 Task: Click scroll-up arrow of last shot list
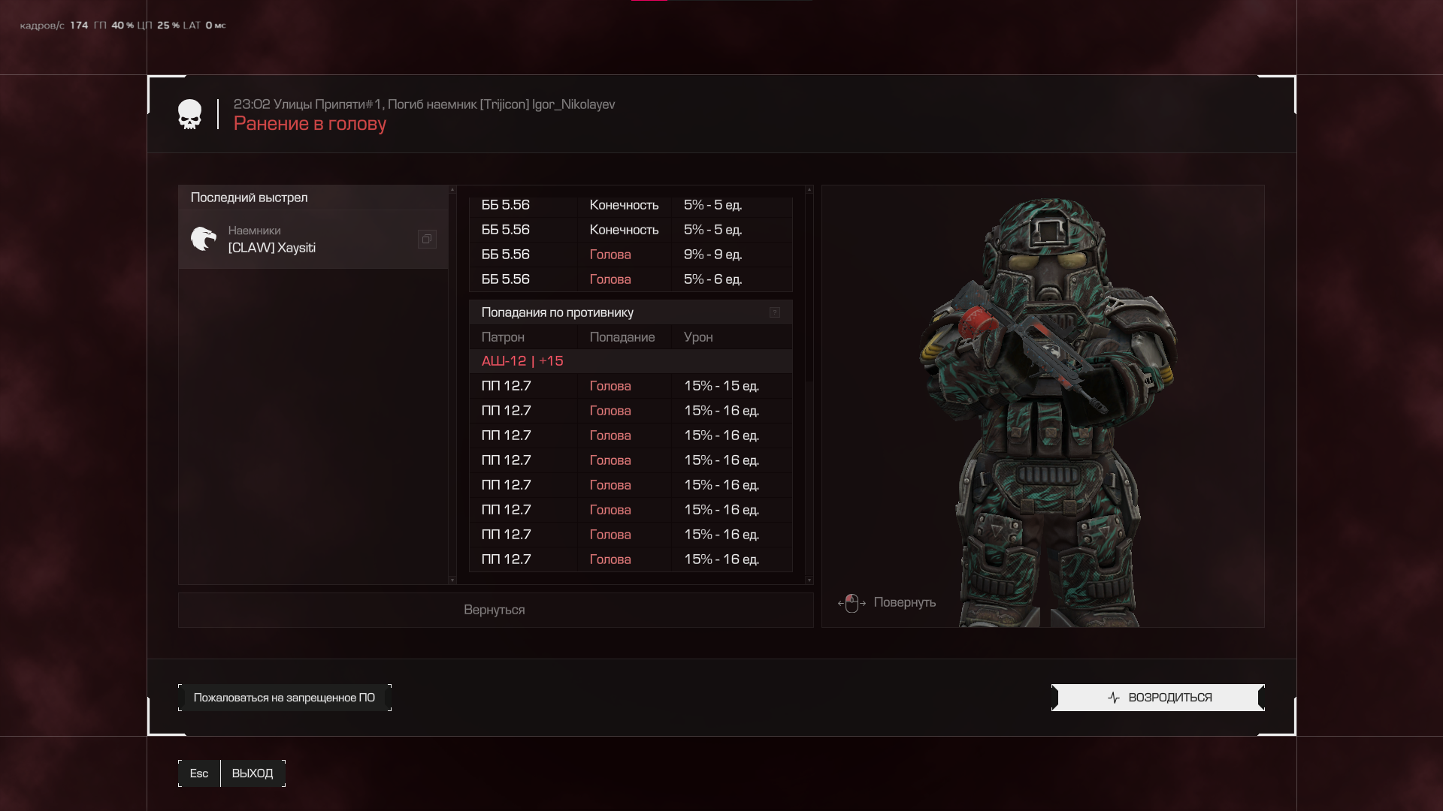point(452,190)
